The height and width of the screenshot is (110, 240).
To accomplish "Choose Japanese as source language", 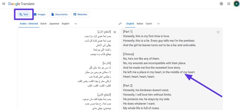I will pos(54,24).
